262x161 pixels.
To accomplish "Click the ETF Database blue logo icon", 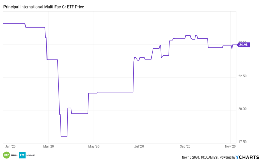I will (22, 155).
